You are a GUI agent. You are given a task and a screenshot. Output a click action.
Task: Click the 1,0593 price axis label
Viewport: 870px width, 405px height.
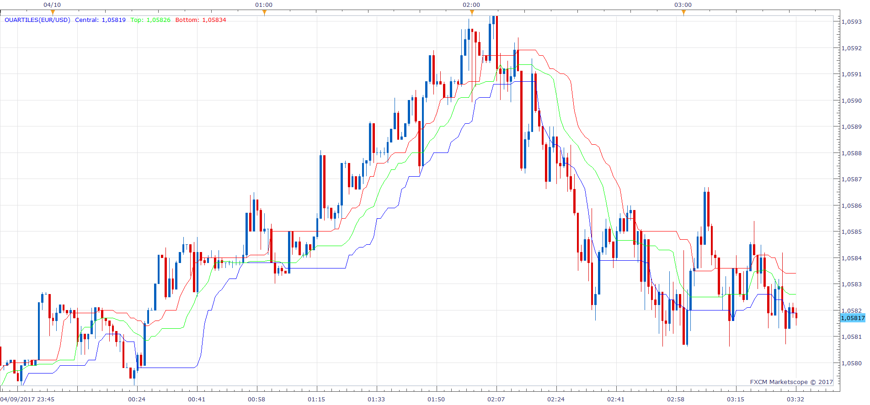[852, 21]
